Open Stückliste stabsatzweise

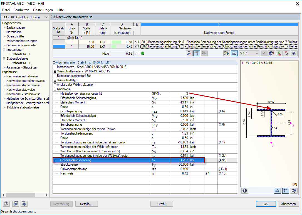[x=23, y=107]
